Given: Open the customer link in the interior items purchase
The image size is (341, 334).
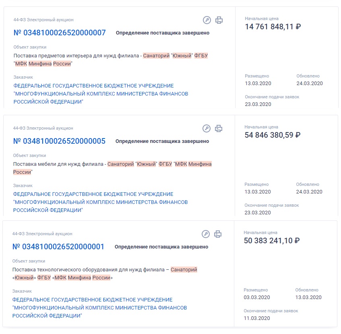Looking at the screenshot, I should [101, 94].
